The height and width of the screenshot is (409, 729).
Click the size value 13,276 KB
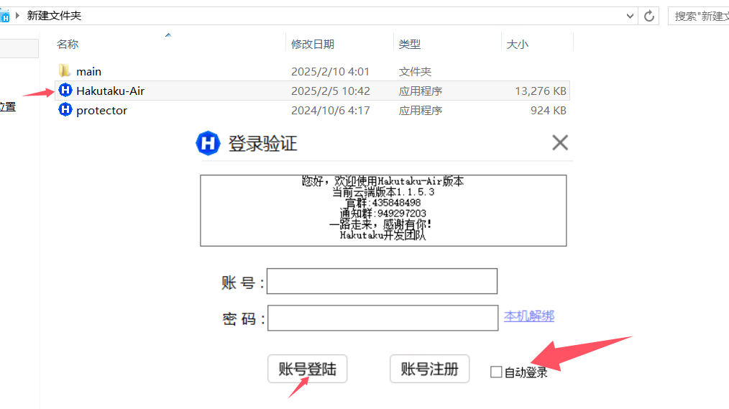(541, 91)
